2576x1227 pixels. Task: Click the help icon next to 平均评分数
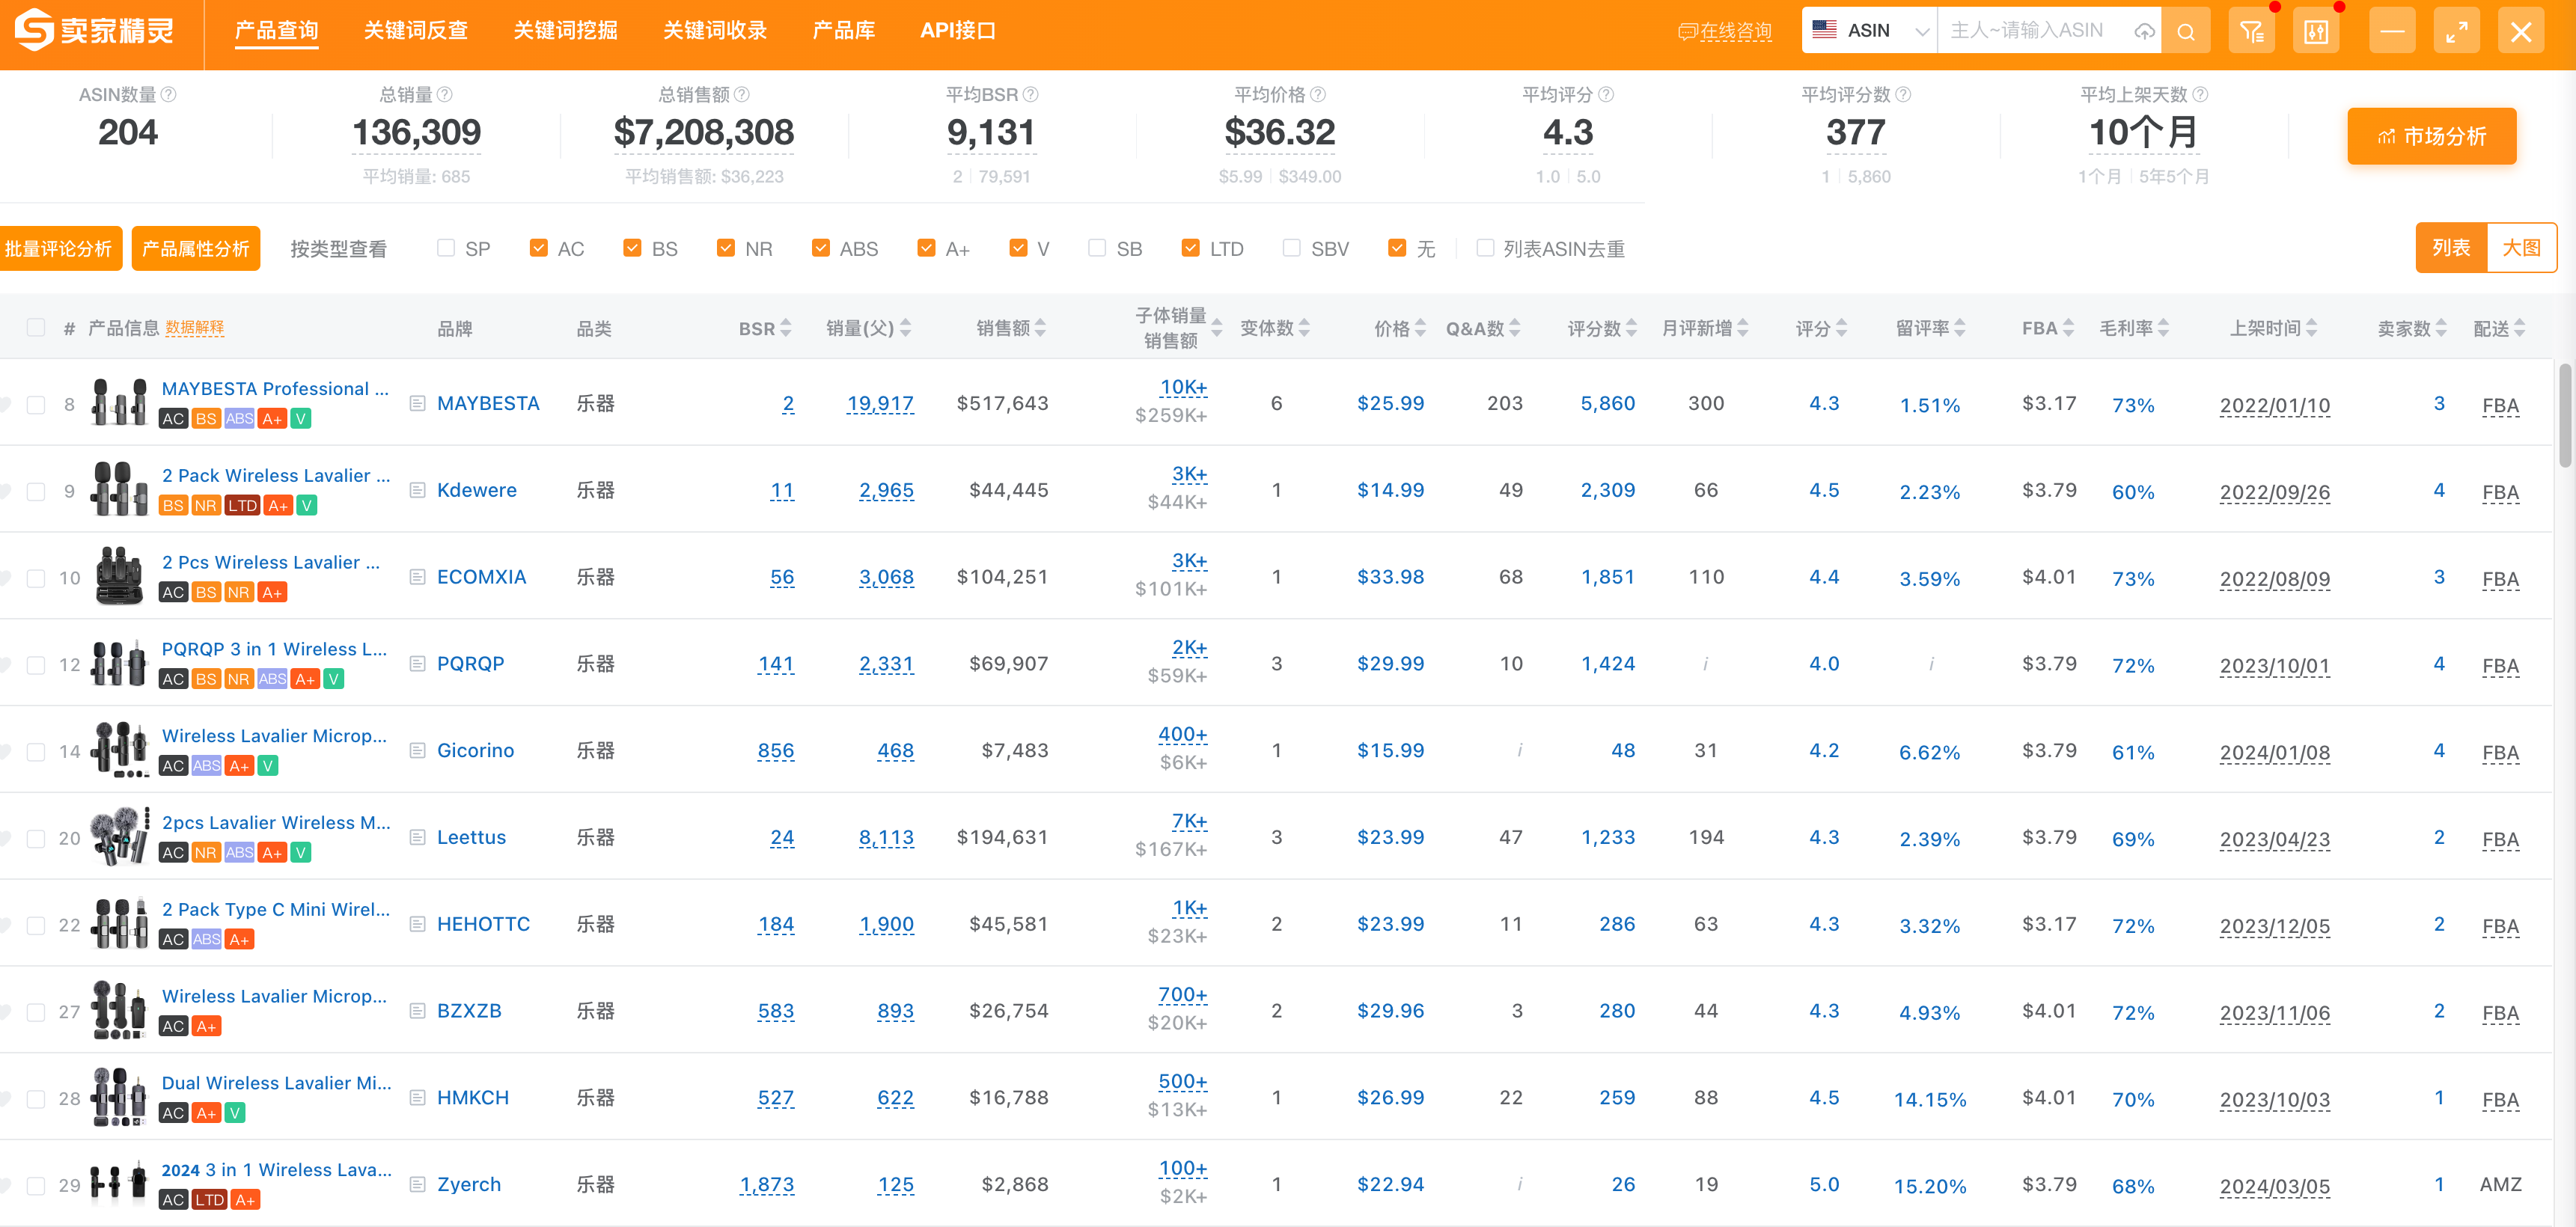[1904, 94]
